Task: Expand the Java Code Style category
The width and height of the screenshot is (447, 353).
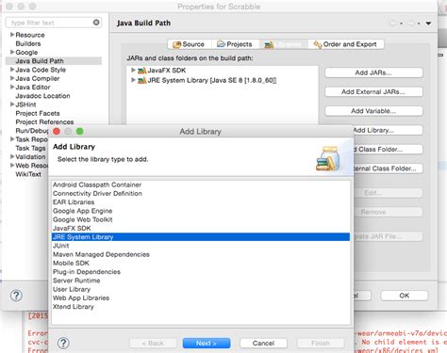Action: click(12, 70)
